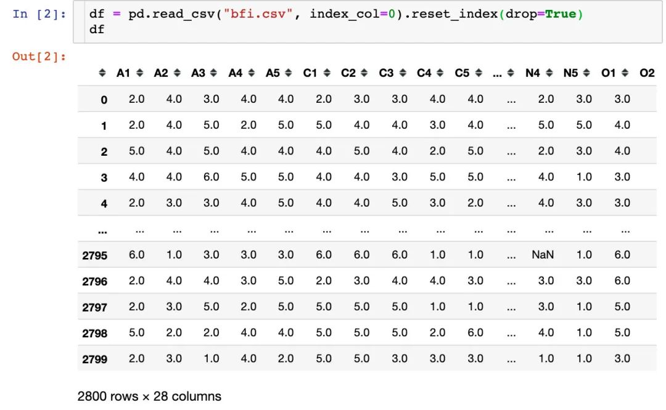Click the ellipsis column sort icon

coord(511,73)
